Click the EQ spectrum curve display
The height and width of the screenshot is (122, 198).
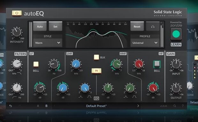click(x=96, y=35)
